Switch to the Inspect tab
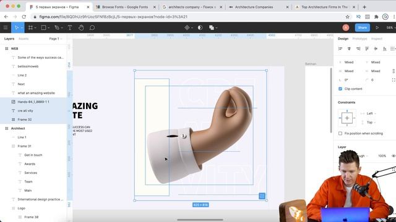The image size is (396, 222). point(377,39)
